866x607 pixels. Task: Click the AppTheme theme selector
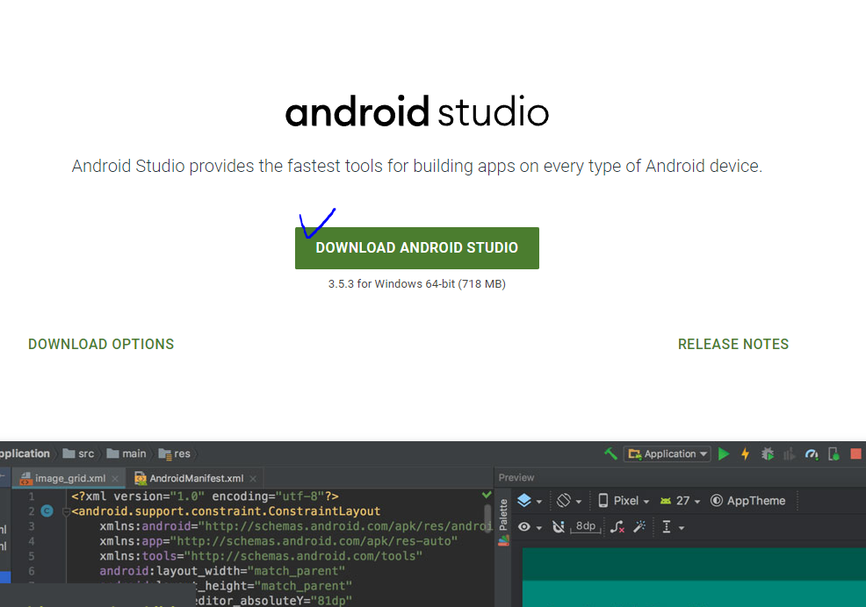747,501
